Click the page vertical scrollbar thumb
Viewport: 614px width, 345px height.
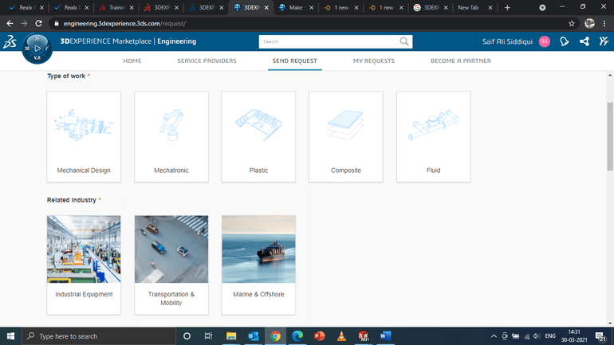click(610, 136)
